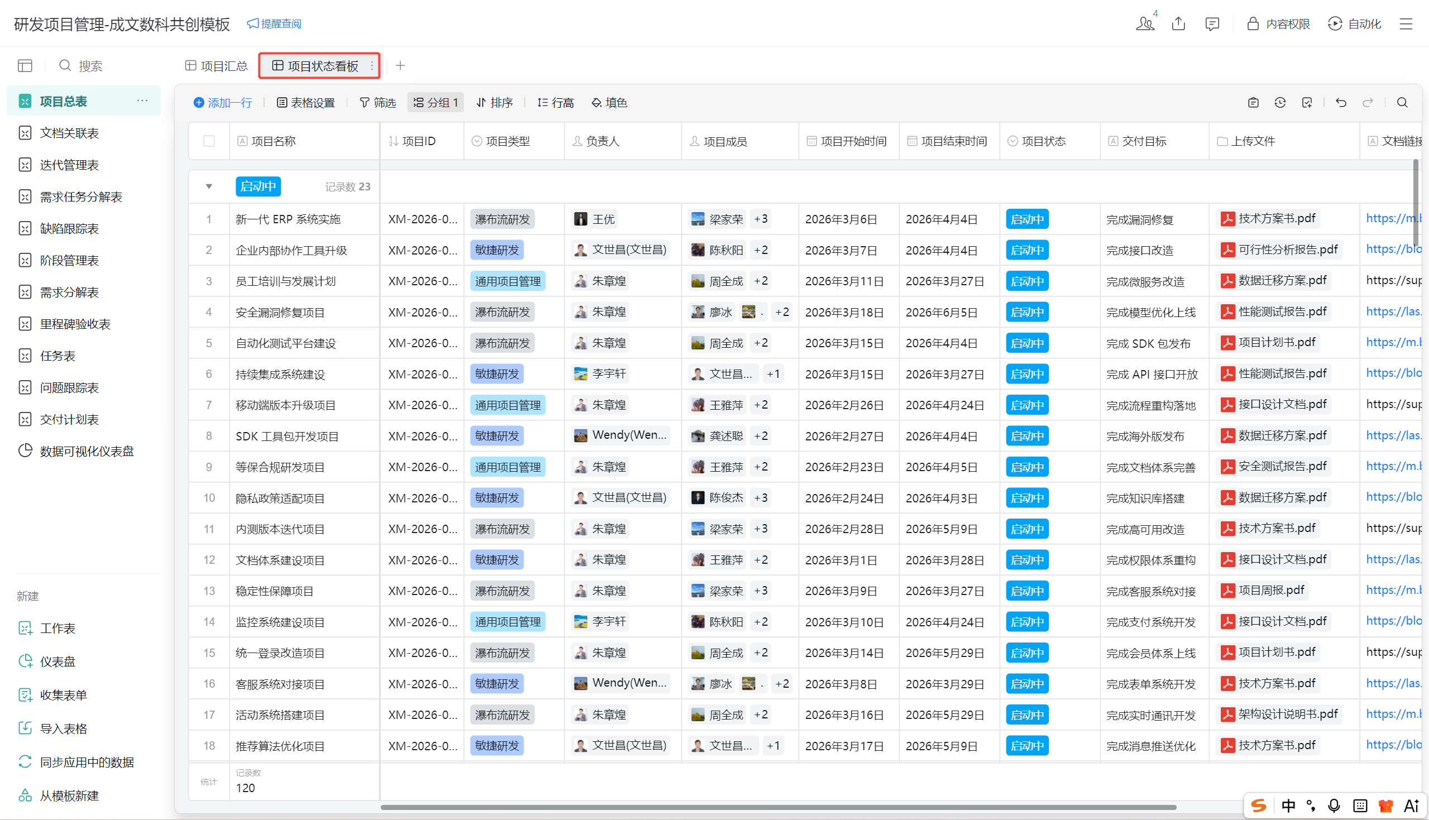Screen dimensions: 1429x820
Task: Open hamburger menu at top right
Action: coord(1406,23)
